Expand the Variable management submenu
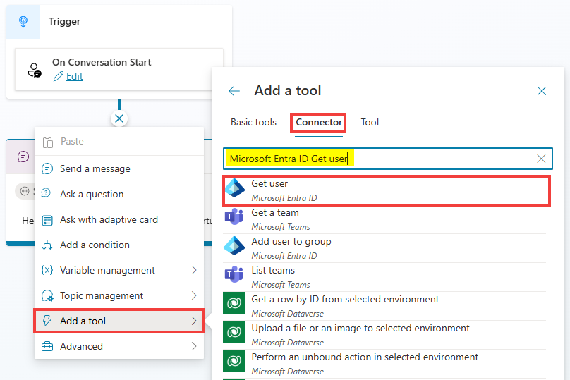Screen dimensions: 570x380 (x=194, y=270)
